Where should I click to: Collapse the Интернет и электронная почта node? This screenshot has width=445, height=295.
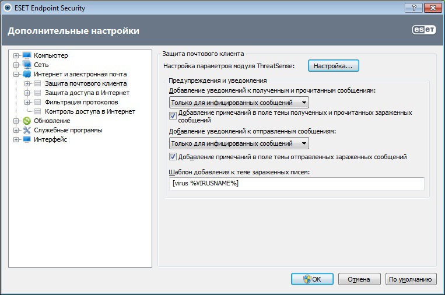point(16,74)
